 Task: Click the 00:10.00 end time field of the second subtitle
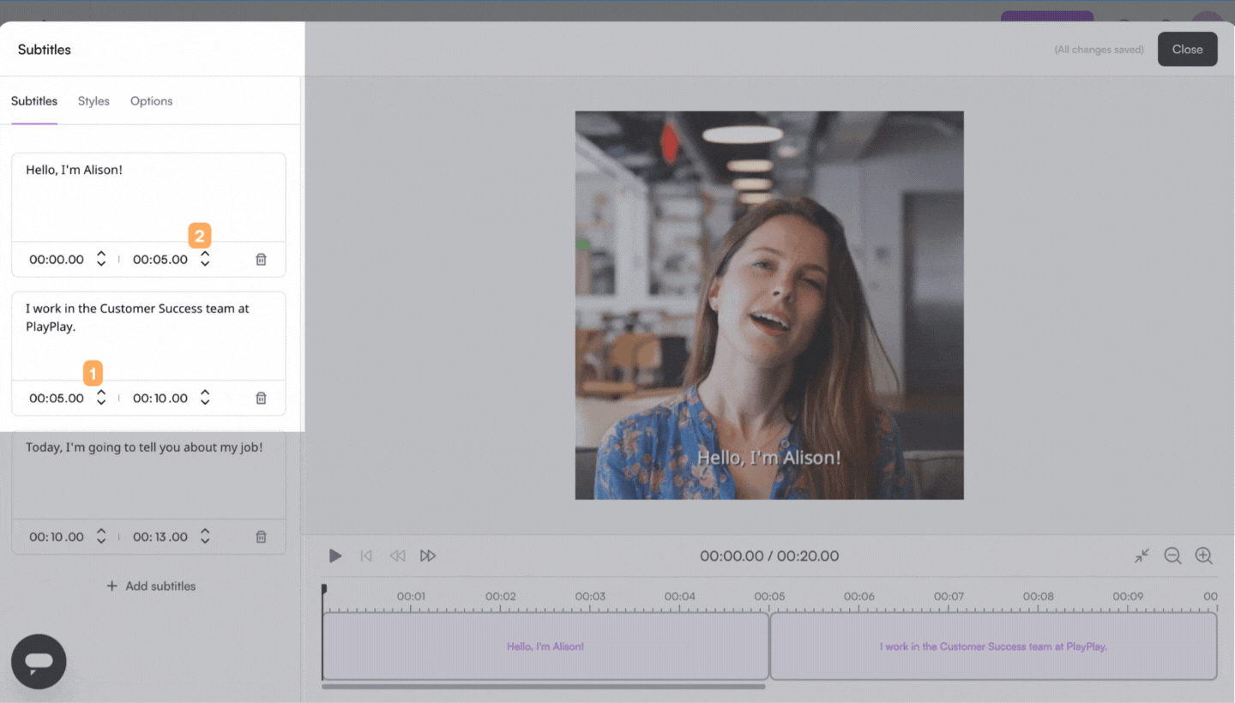click(160, 399)
